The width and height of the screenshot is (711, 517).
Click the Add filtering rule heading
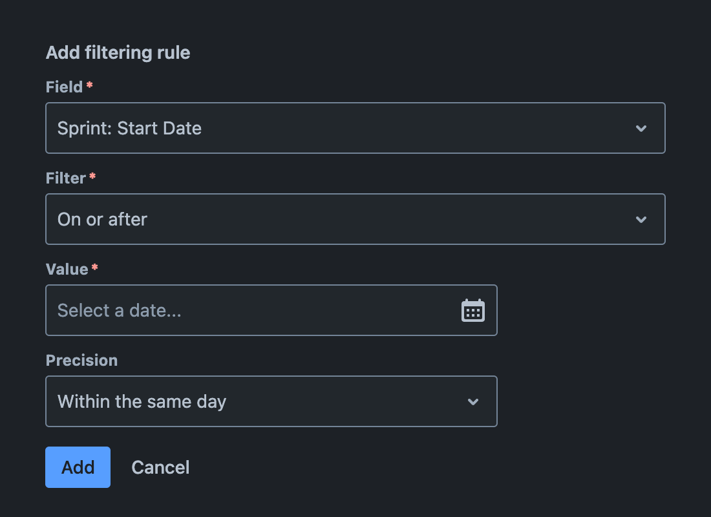(118, 52)
